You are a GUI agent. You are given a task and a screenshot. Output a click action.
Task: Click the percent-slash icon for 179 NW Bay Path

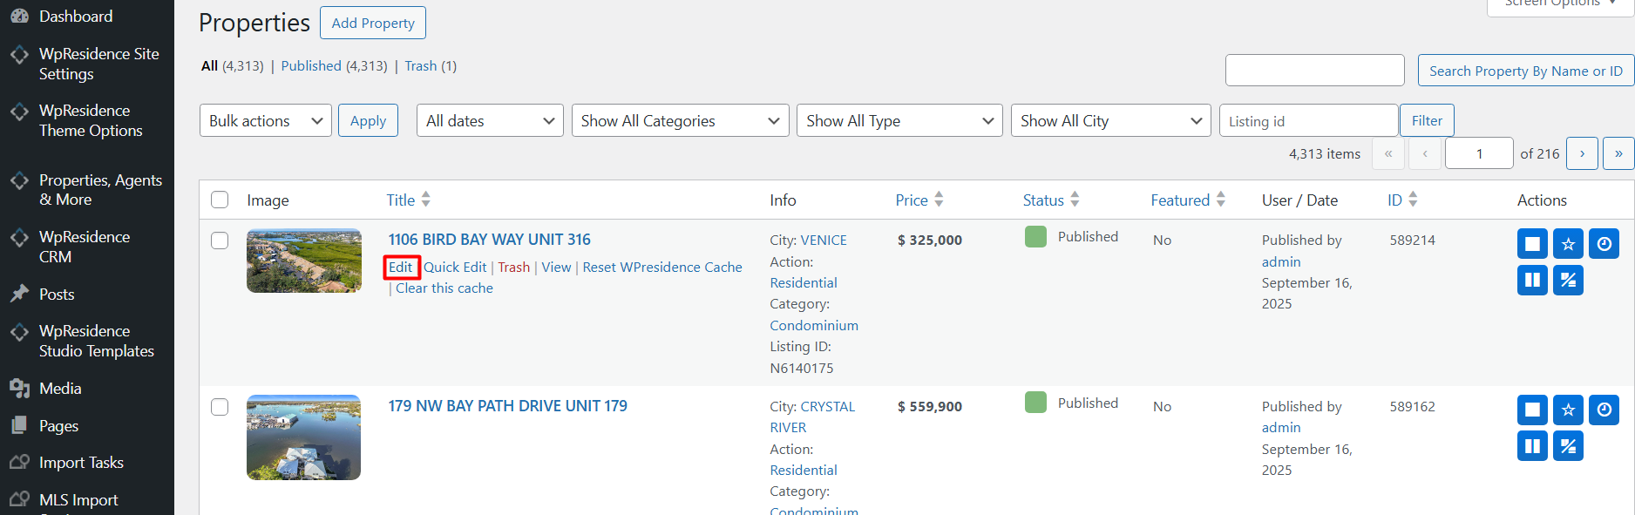(1568, 446)
